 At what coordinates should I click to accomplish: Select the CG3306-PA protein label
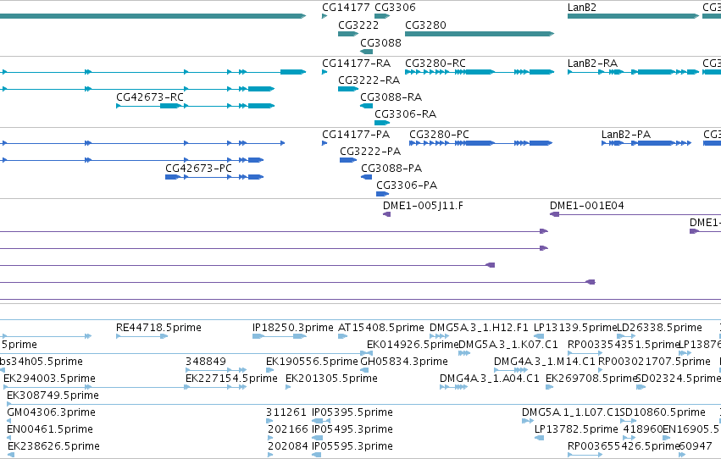[407, 185]
